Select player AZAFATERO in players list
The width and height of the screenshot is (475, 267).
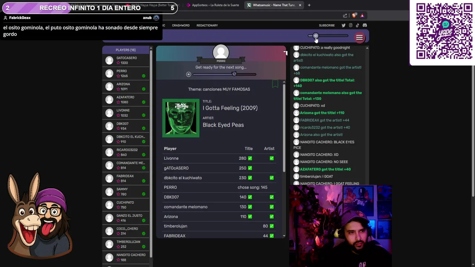click(x=126, y=100)
